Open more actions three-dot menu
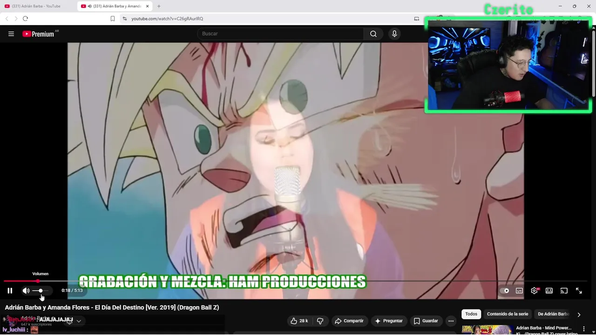Viewport: 596px width, 335px height. pyautogui.click(x=451, y=321)
